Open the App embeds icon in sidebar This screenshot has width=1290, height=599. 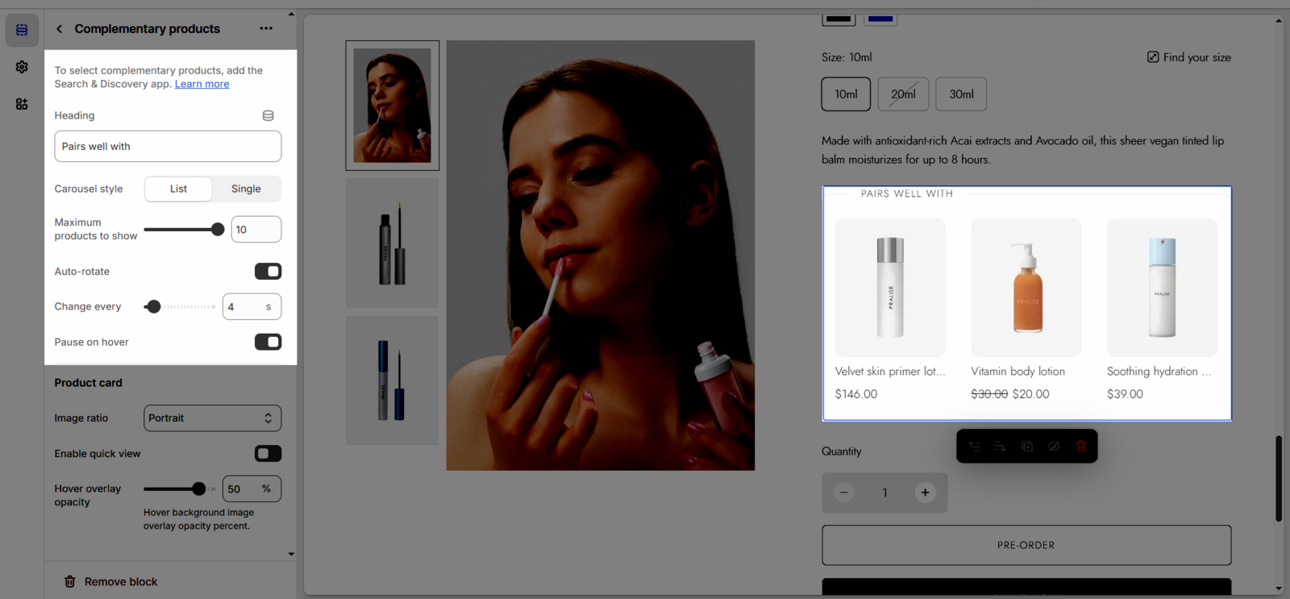point(22,104)
